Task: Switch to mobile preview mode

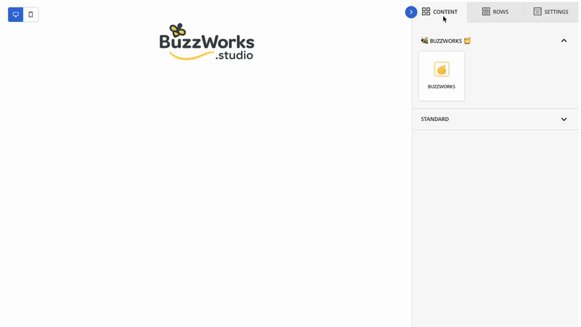Action: [x=31, y=15]
